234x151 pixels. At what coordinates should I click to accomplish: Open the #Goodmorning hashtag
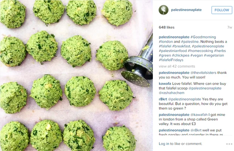coord(203,37)
